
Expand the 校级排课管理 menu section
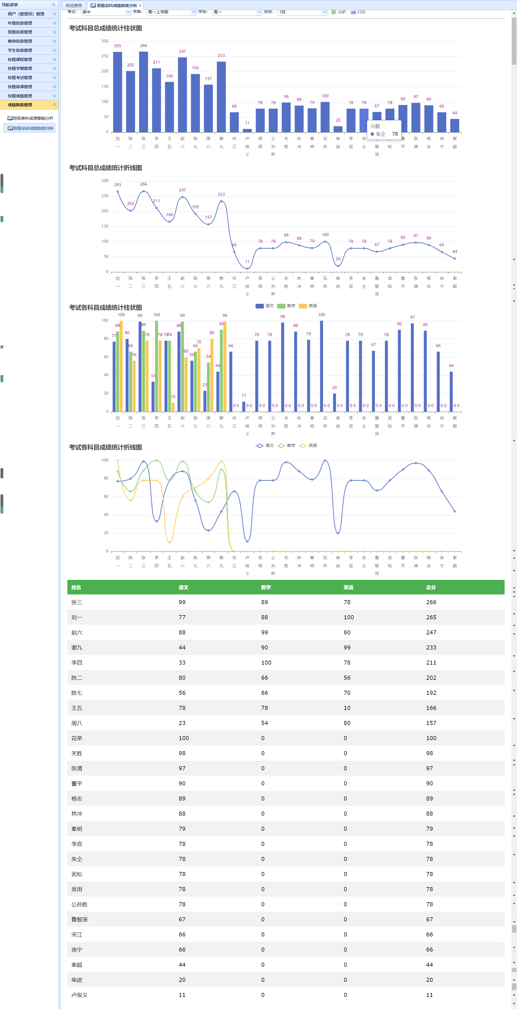pos(29,87)
